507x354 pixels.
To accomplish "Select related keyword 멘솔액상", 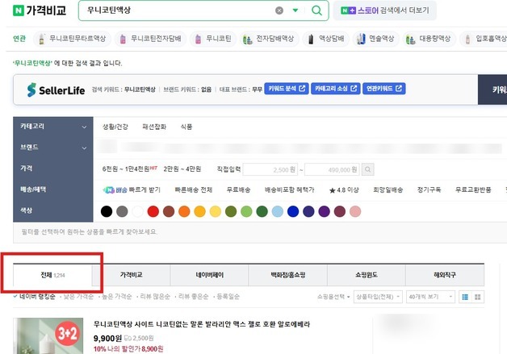I will (375, 39).
